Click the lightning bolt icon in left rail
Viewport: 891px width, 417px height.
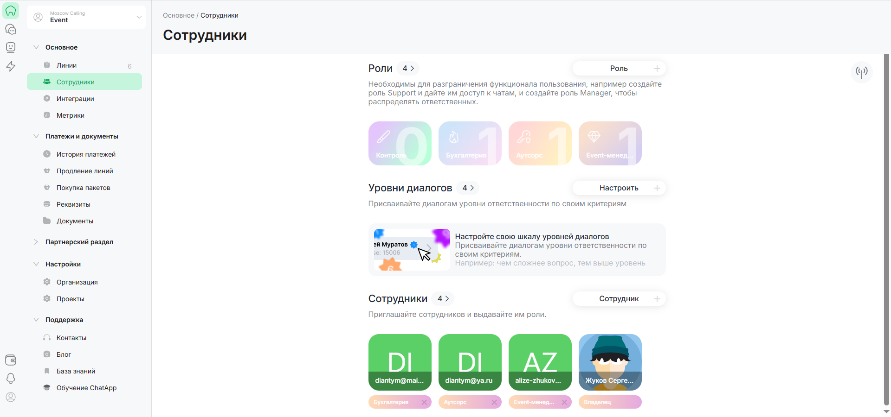(11, 66)
